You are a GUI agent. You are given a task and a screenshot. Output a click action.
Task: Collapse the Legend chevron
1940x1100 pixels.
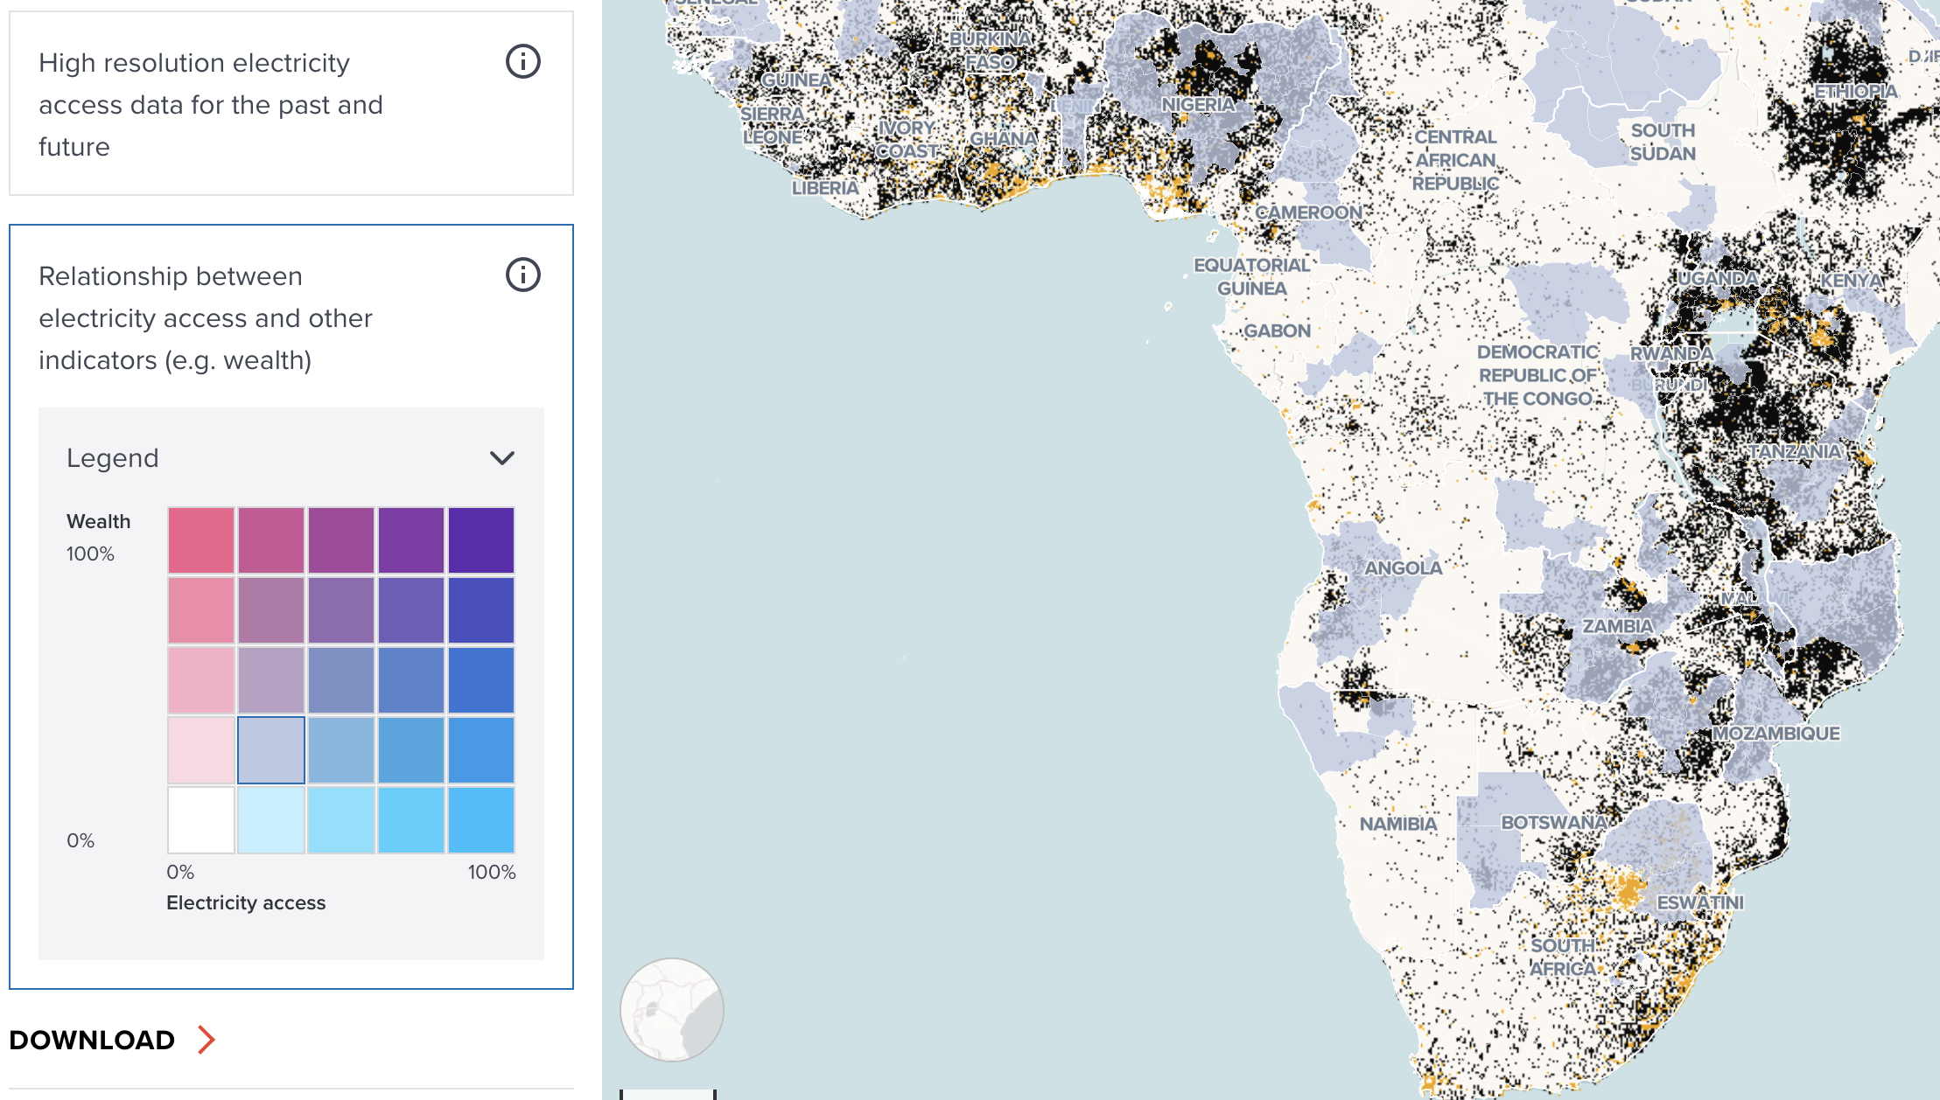(x=501, y=458)
